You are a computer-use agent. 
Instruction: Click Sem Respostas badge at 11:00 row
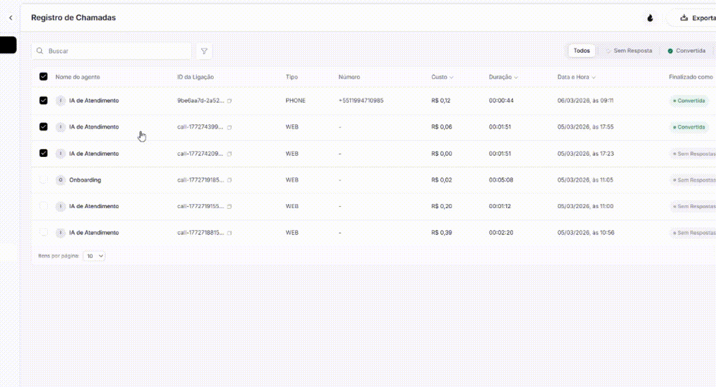693,206
